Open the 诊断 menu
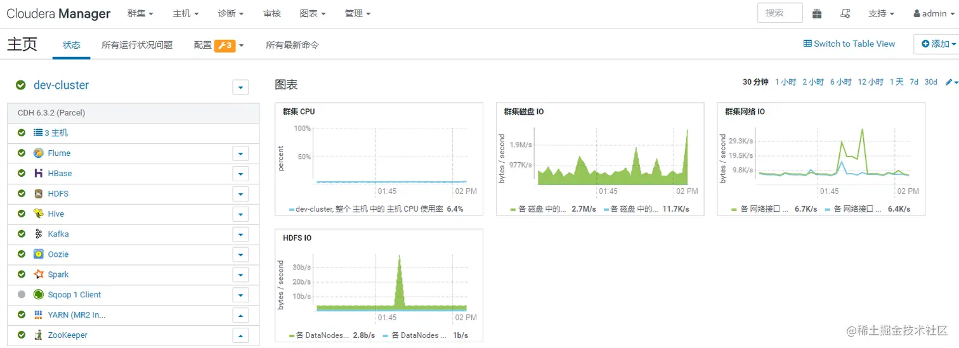The height and width of the screenshot is (348, 959). tap(231, 13)
